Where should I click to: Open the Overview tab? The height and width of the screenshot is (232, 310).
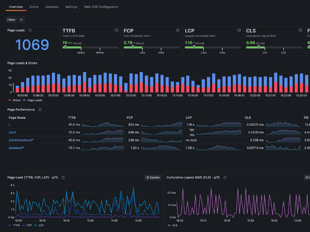tap(16, 7)
